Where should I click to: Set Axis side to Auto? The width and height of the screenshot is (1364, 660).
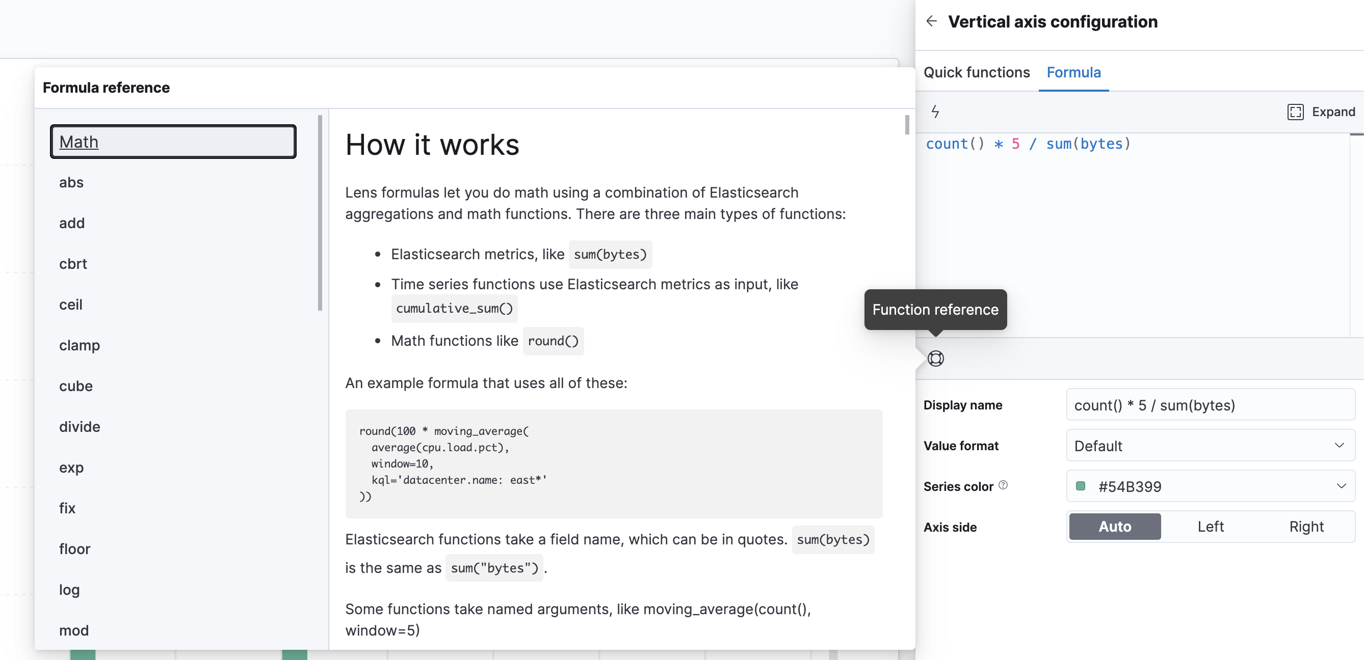point(1115,527)
